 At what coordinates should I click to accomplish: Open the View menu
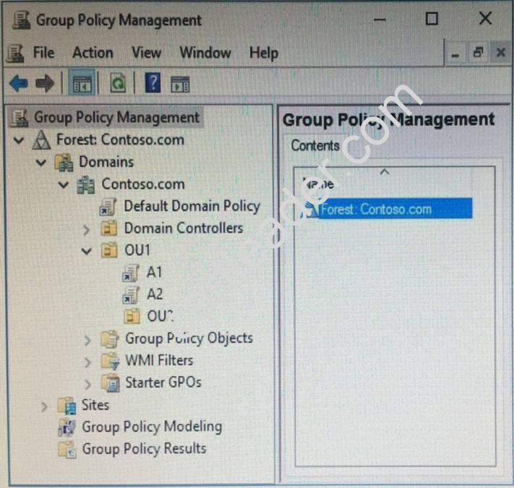(146, 53)
